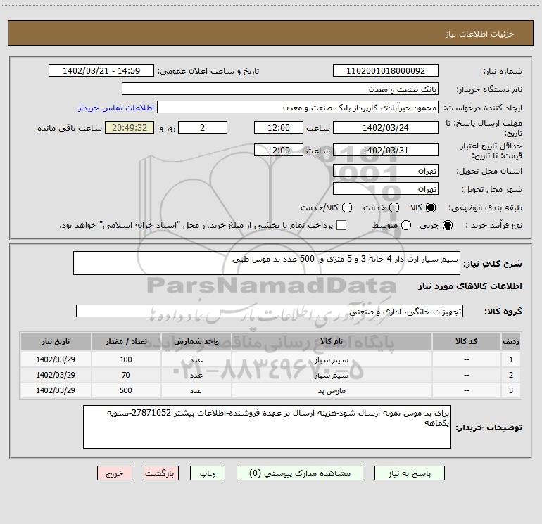Click column header تاریخ نیاز
Viewport: 542px width, 524px height.
tap(56, 341)
